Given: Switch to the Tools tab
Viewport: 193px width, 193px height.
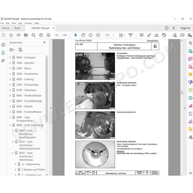Looking at the screenshot, I should click(x=17, y=28).
